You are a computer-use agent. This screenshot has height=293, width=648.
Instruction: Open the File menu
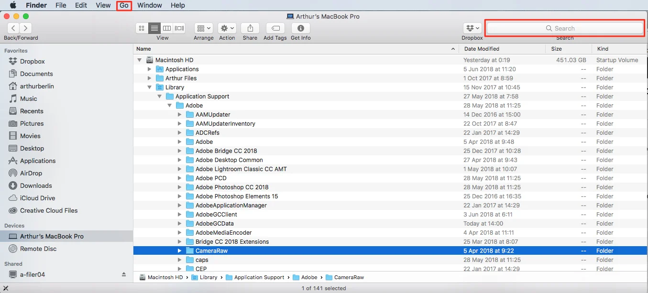(x=61, y=5)
